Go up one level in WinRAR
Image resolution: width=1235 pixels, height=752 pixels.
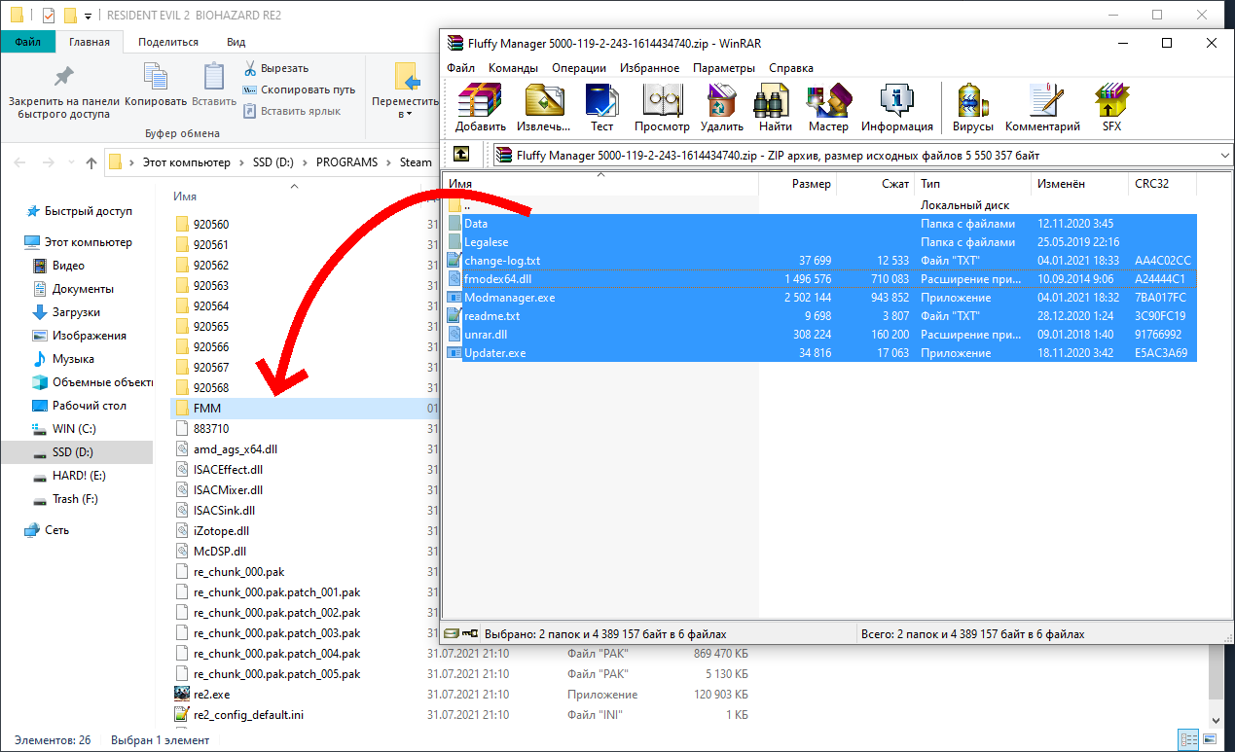pyautogui.click(x=461, y=155)
